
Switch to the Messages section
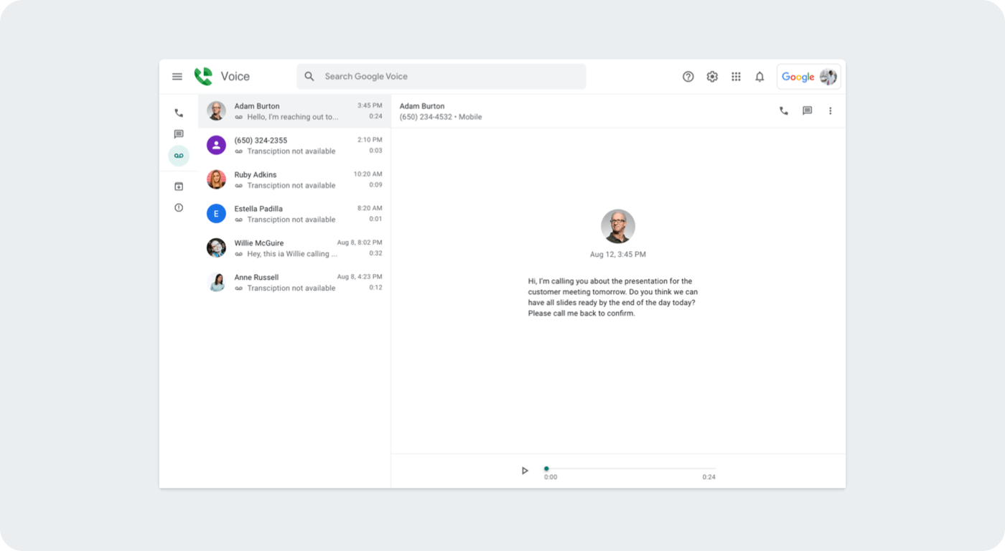click(x=178, y=133)
